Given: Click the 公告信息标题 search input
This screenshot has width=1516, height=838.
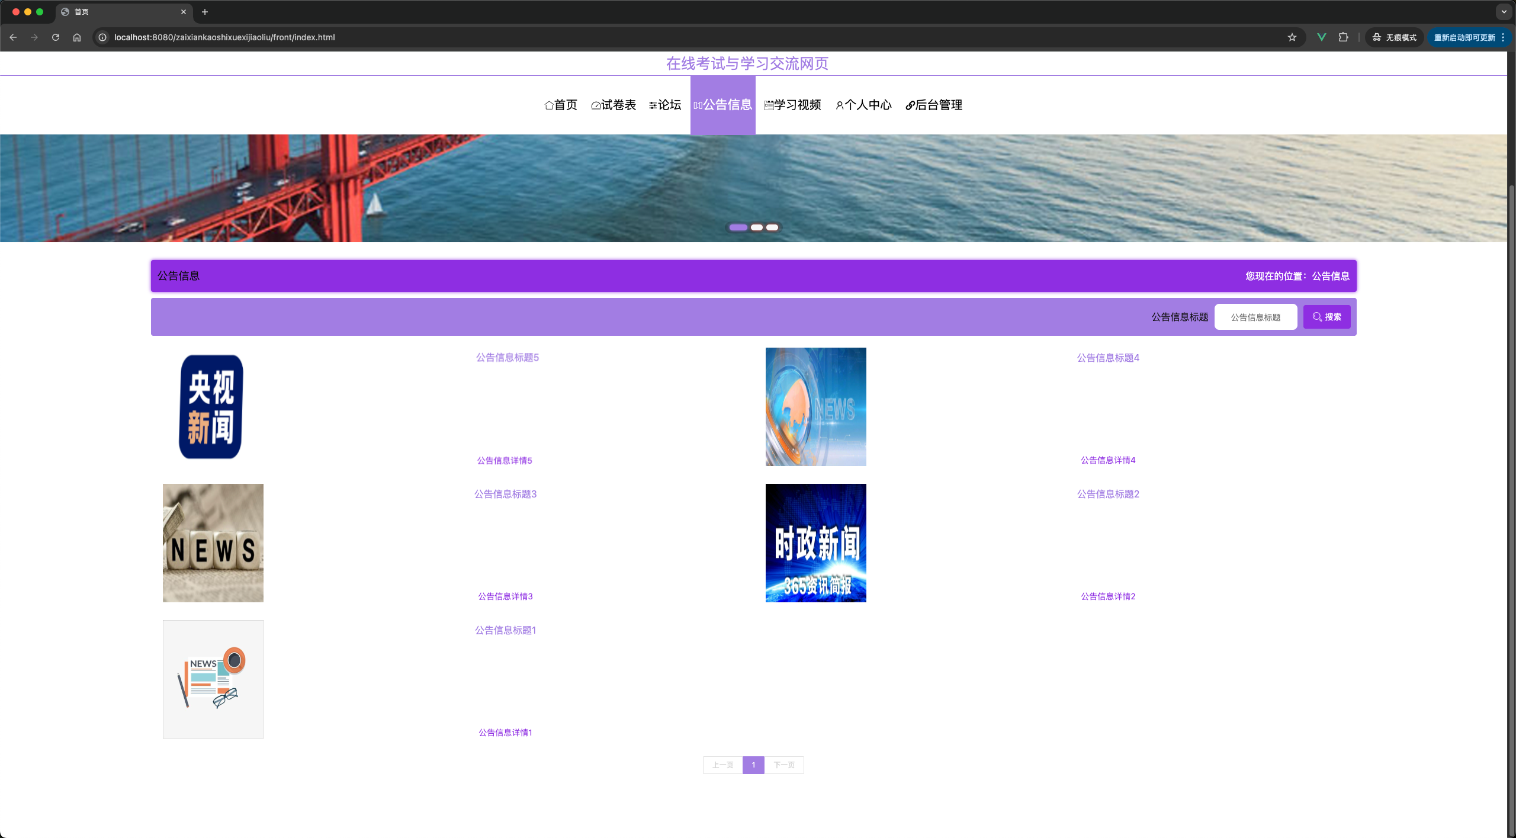Looking at the screenshot, I should (1255, 317).
